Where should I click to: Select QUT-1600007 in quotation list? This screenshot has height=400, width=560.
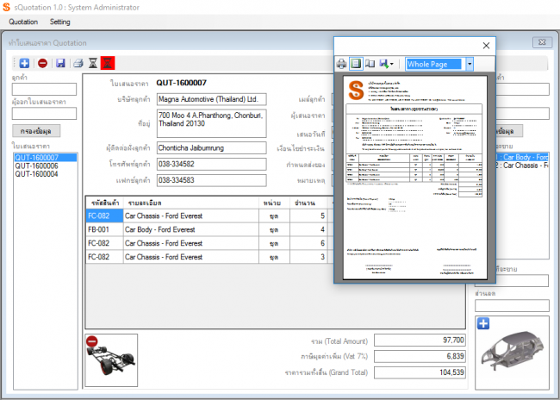pyautogui.click(x=46, y=158)
